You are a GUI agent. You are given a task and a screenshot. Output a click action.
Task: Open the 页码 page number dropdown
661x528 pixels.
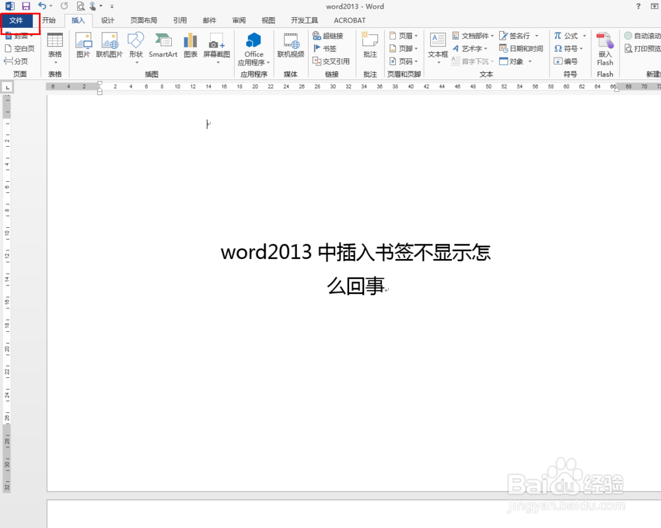(403, 61)
